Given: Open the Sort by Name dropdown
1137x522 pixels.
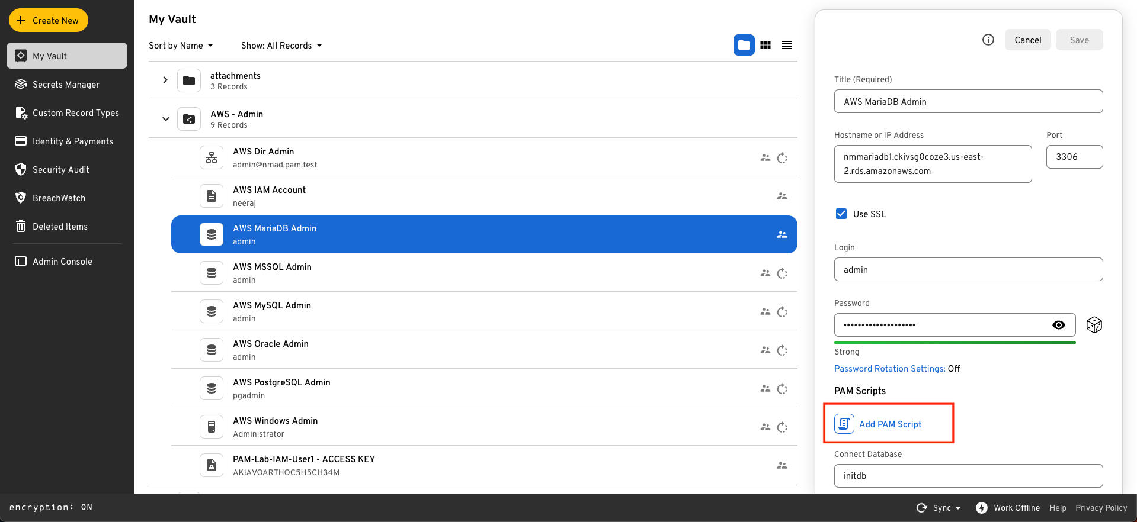Looking at the screenshot, I should click(x=181, y=46).
